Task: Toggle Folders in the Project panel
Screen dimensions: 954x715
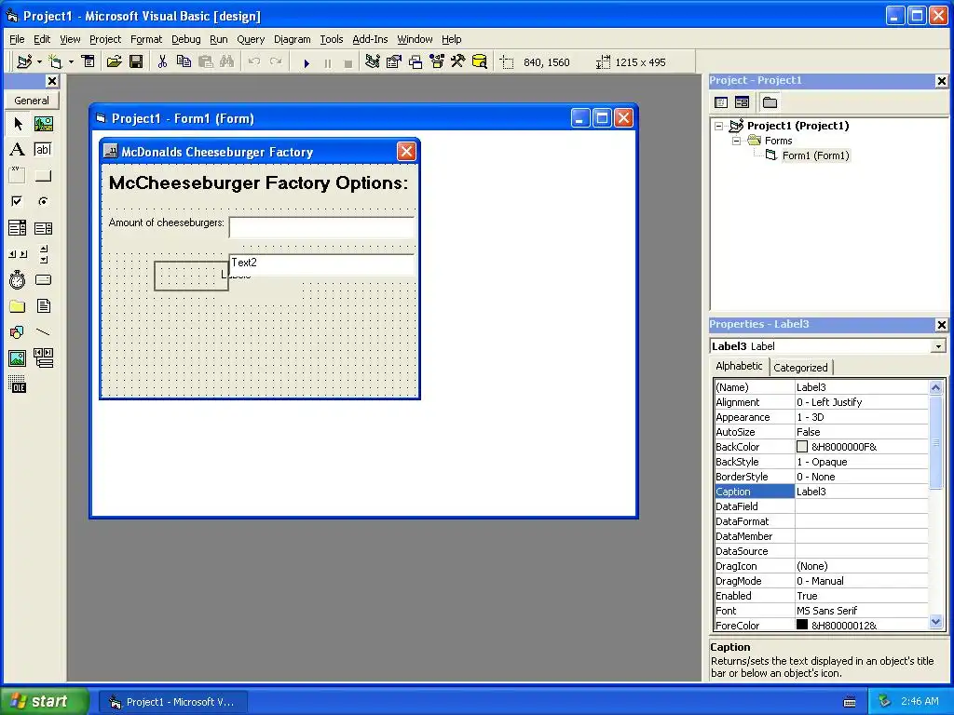Action: (770, 102)
